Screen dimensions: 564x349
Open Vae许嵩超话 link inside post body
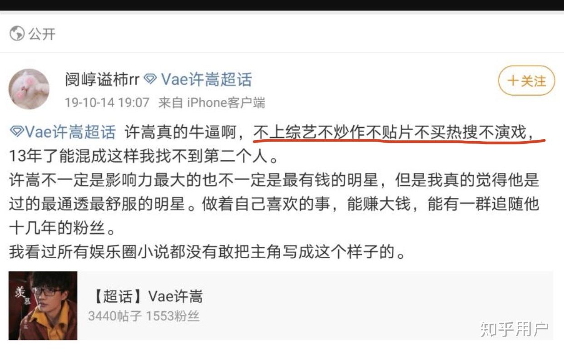70,133
